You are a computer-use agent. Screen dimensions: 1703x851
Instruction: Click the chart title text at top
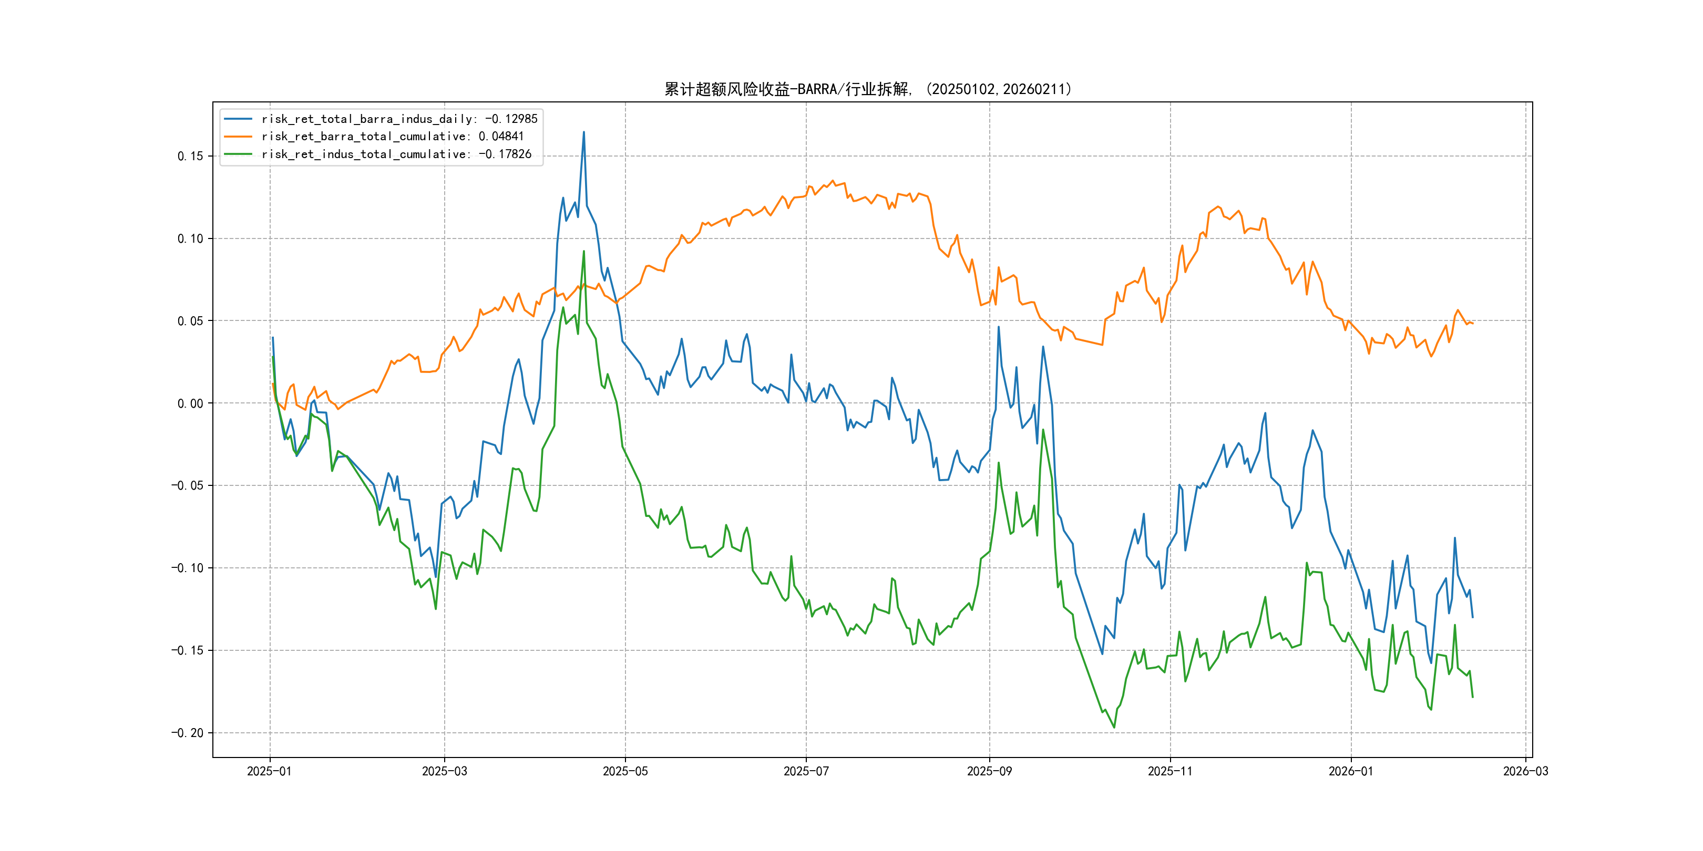click(x=867, y=89)
